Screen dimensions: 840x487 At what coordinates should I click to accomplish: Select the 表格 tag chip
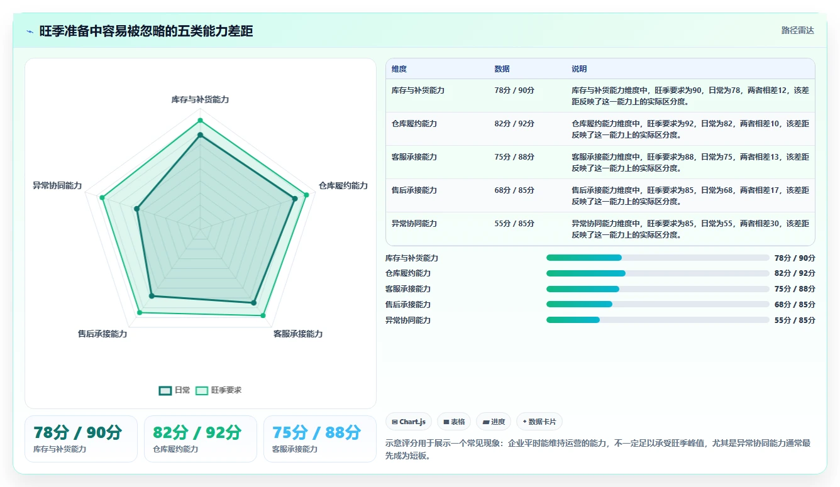tap(454, 422)
